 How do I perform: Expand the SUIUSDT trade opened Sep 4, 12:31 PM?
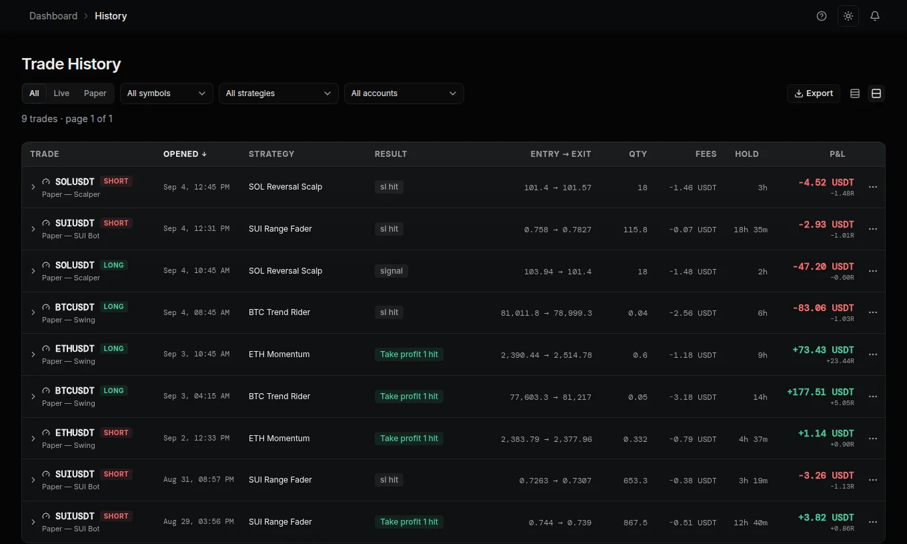click(x=33, y=229)
